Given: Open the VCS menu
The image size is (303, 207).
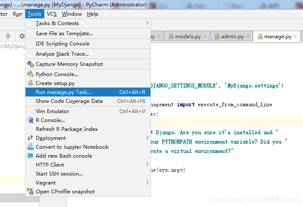Looking at the screenshot, I should tap(52, 14).
